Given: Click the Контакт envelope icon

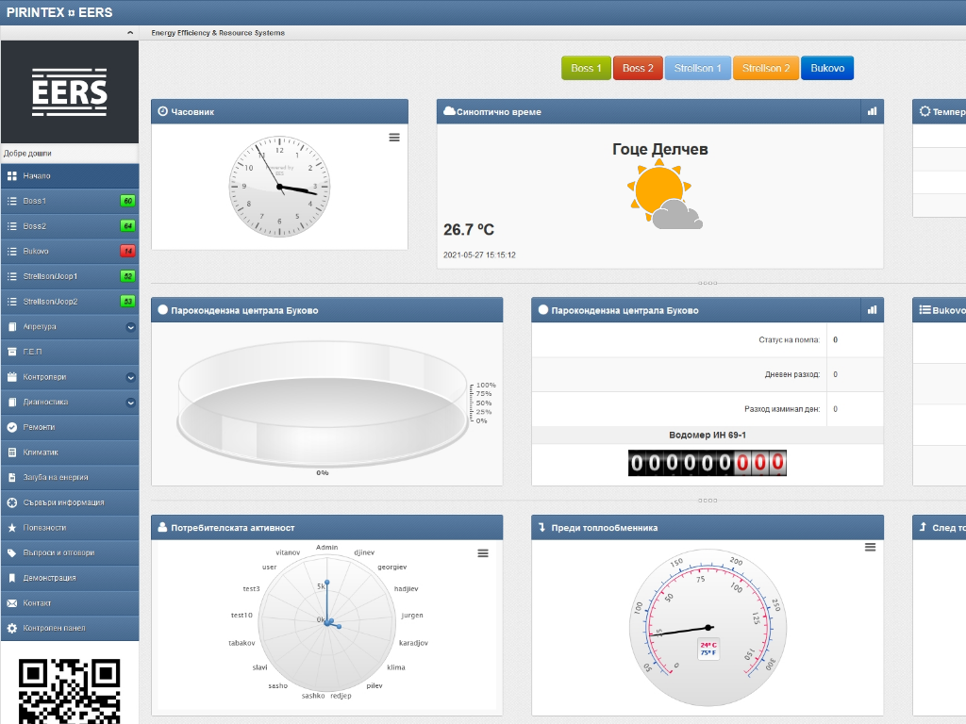Looking at the screenshot, I should coord(11,603).
